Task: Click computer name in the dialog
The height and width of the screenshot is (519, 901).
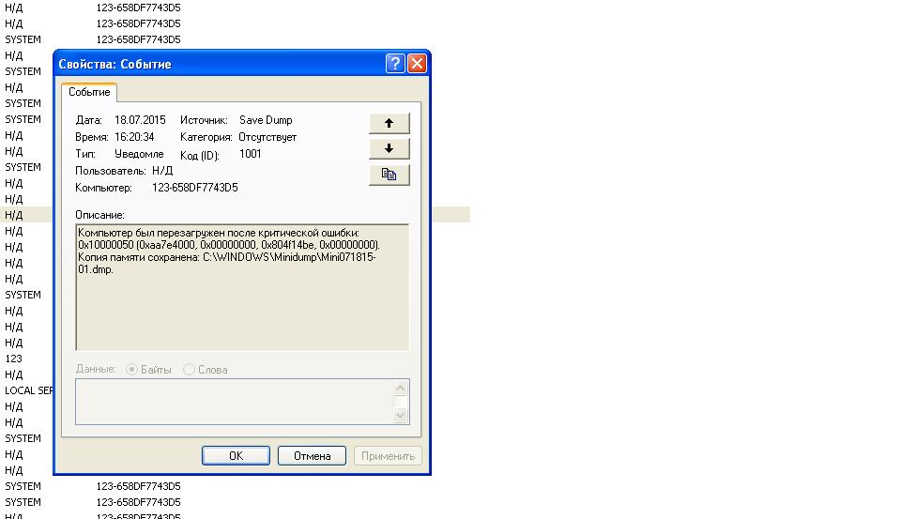Action: tap(195, 188)
